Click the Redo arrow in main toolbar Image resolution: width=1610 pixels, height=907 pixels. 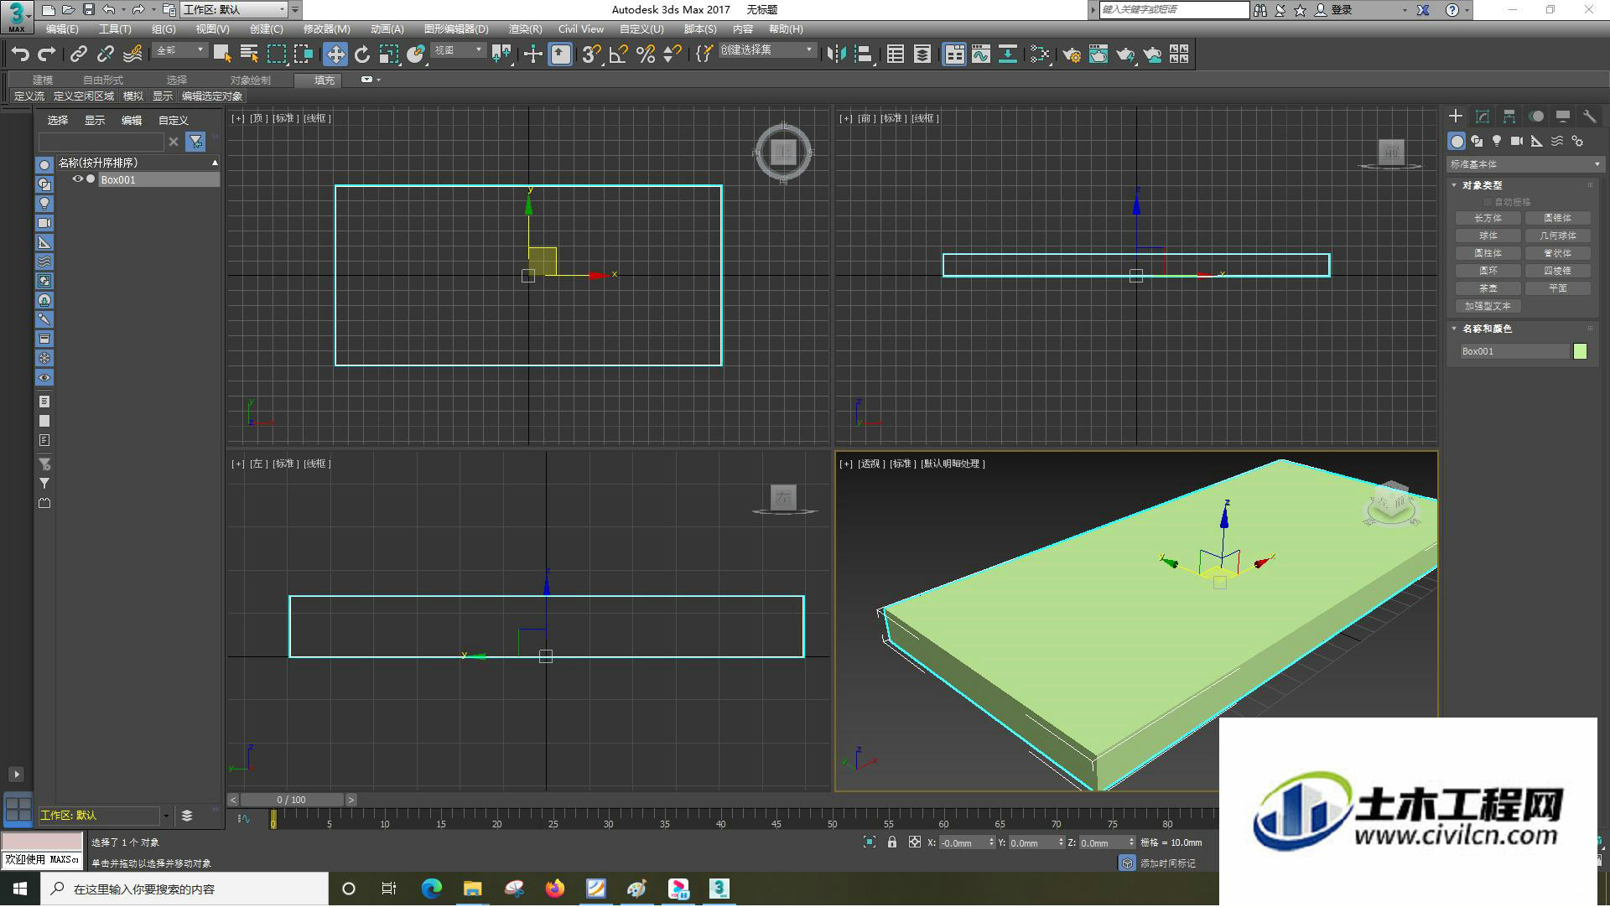47,54
